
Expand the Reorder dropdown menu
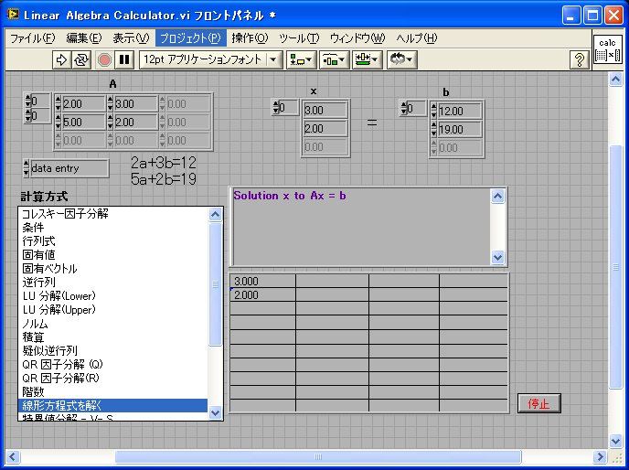tap(401, 59)
